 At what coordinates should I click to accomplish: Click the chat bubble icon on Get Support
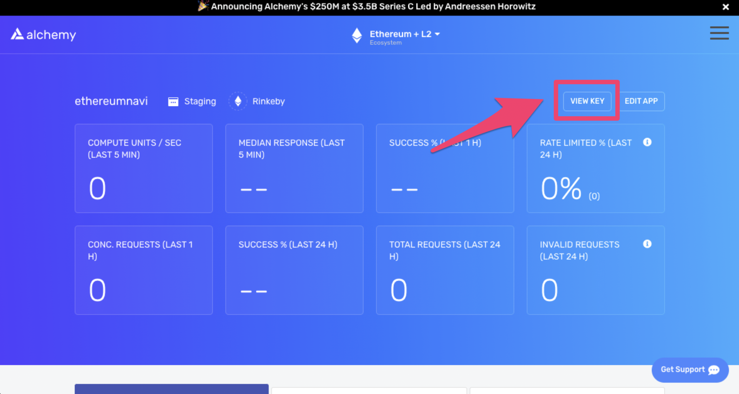713,371
